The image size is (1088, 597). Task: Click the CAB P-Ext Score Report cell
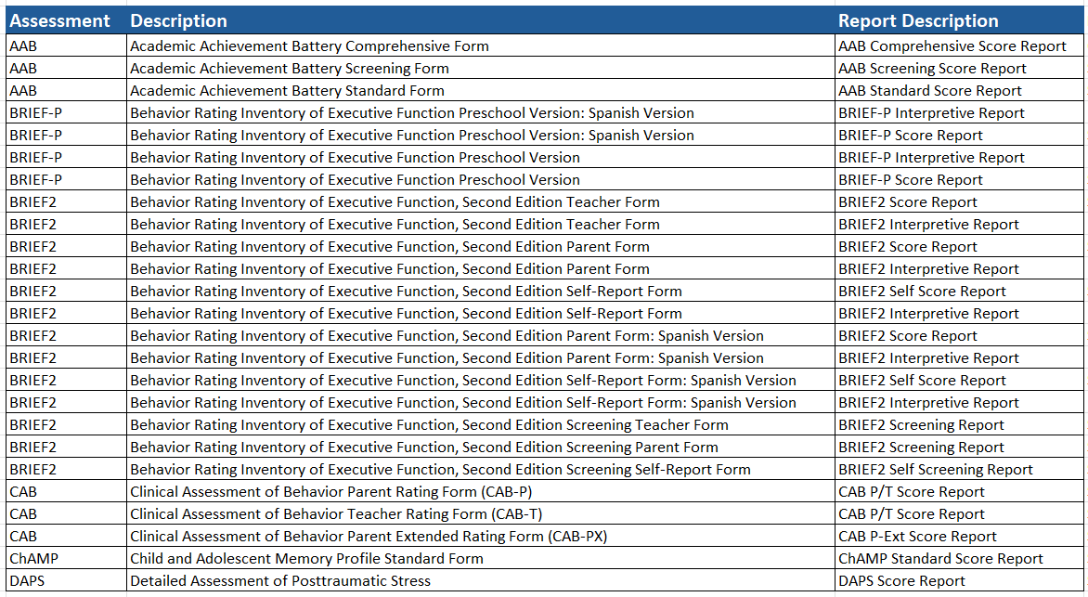click(x=959, y=536)
